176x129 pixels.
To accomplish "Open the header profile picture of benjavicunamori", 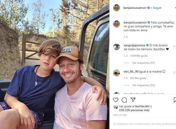I will (116, 8).
